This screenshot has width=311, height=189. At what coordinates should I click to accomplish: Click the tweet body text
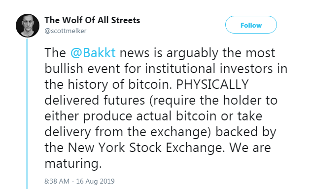point(166,108)
